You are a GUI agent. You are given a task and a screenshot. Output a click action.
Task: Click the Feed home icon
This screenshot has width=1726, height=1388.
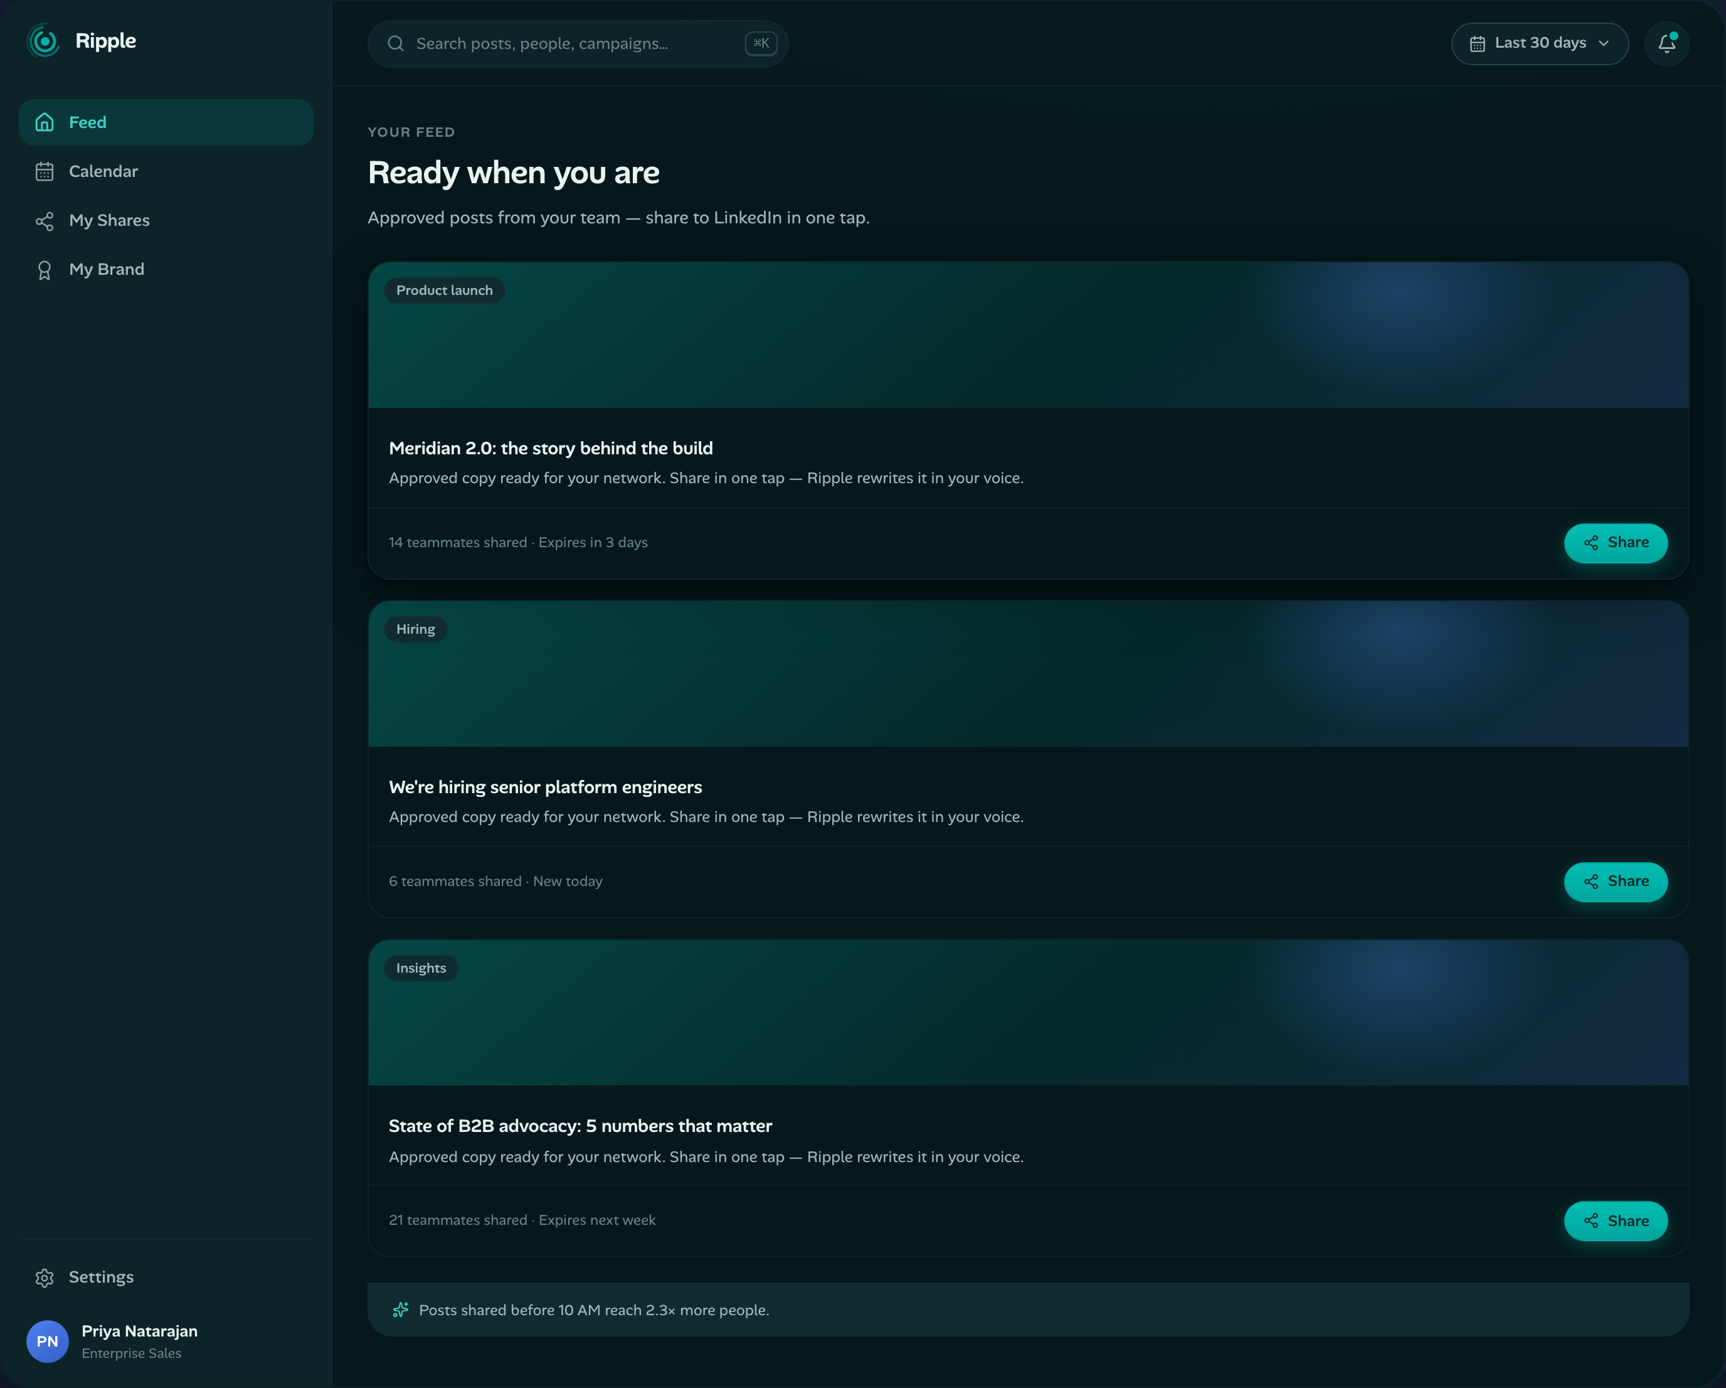point(45,122)
